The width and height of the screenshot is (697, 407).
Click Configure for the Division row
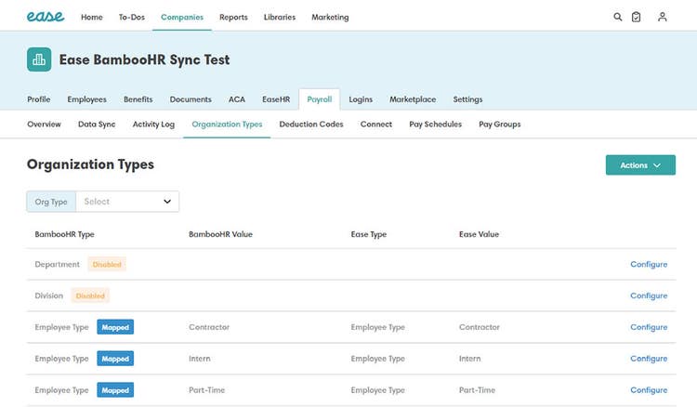[649, 295]
